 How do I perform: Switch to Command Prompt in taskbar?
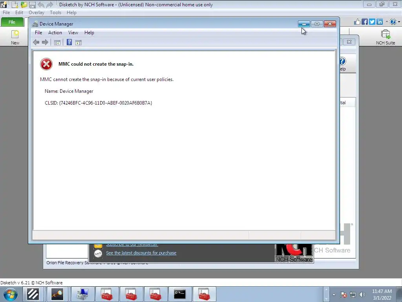[180, 294]
